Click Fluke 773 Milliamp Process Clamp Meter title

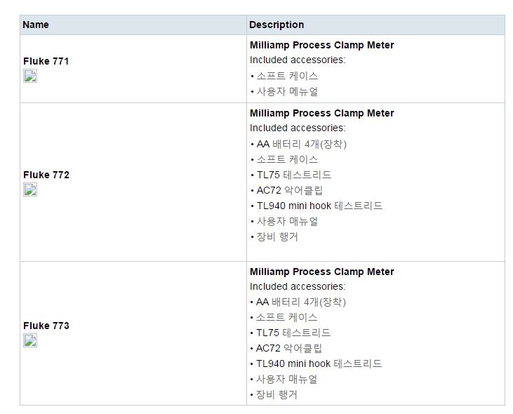(x=322, y=272)
